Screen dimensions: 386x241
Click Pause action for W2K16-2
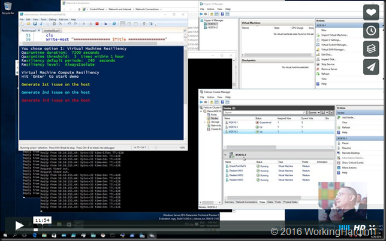345,143
